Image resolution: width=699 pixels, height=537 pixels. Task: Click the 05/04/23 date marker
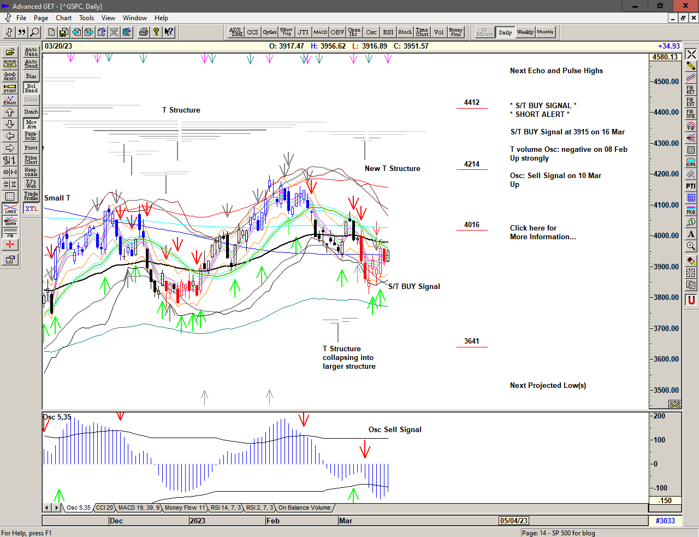(514, 521)
